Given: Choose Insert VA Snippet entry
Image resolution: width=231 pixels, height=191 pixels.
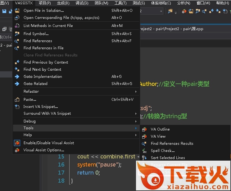Looking at the screenshot, I should point(41,107).
